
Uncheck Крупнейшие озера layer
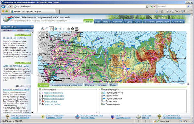tap(102, 93)
